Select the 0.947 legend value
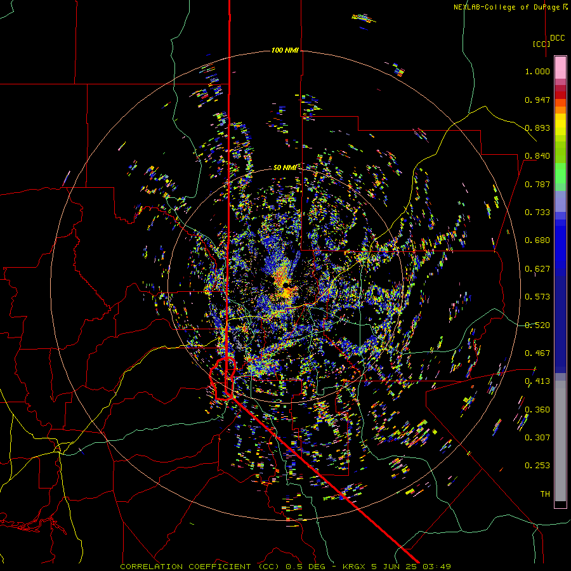 click(x=537, y=100)
